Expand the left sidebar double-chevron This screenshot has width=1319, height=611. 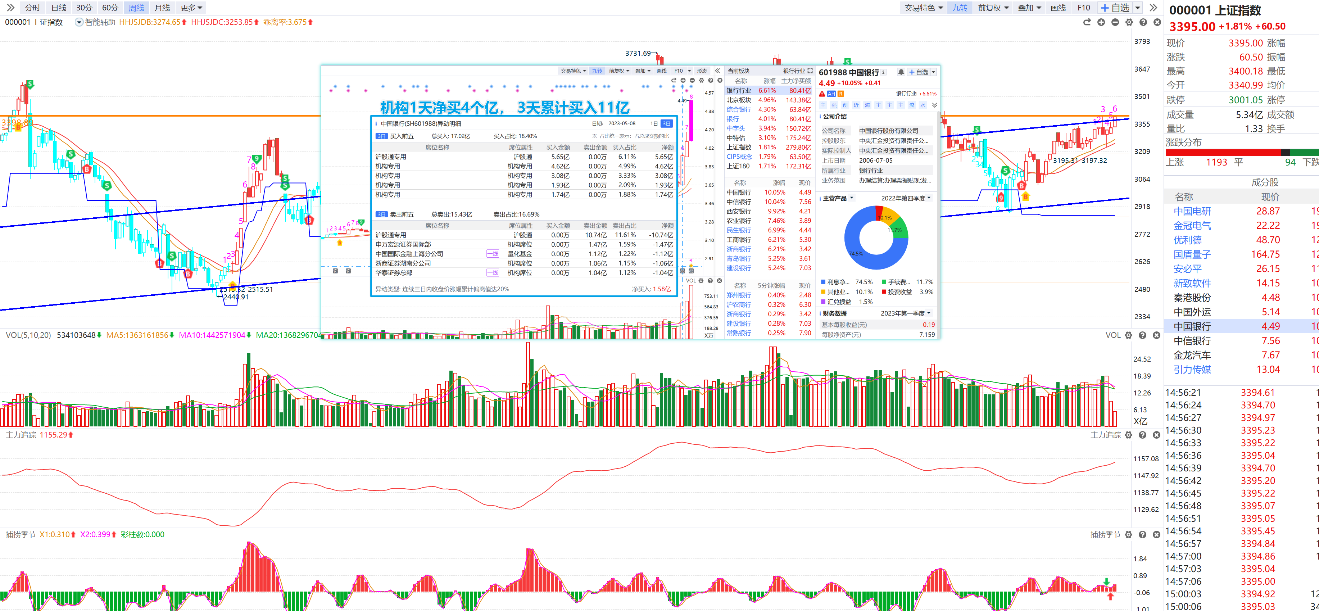coord(10,8)
